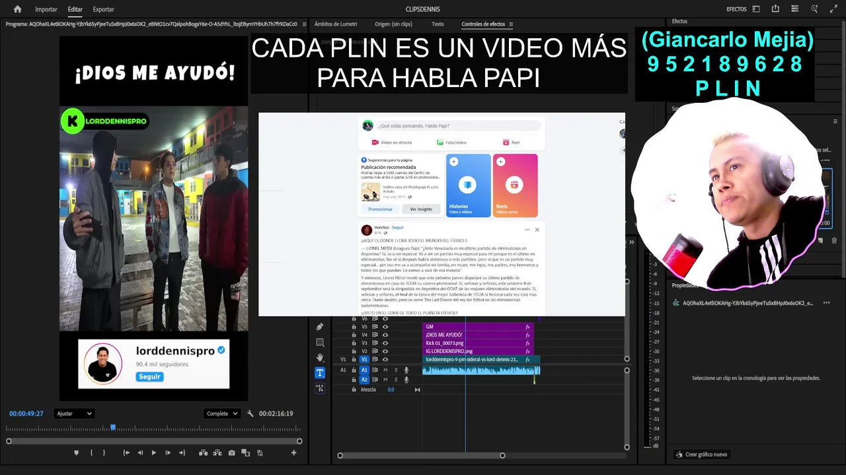
Task: Toggle the lock on track V3
Action: coord(354,343)
